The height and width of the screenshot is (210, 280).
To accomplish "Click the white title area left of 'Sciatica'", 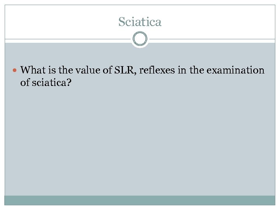I will [x=58, y=22].
